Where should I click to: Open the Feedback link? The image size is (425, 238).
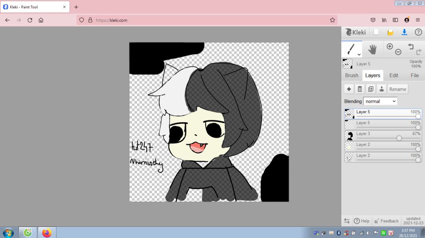tap(386, 221)
